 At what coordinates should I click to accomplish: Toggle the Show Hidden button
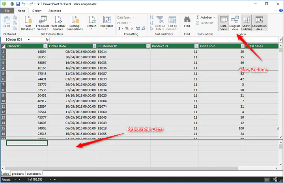pos(246,23)
